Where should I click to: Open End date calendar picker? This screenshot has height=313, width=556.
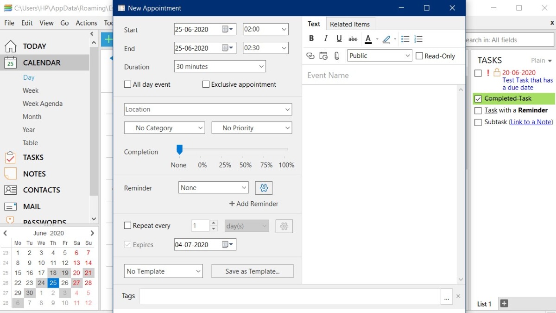(x=228, y=48)
